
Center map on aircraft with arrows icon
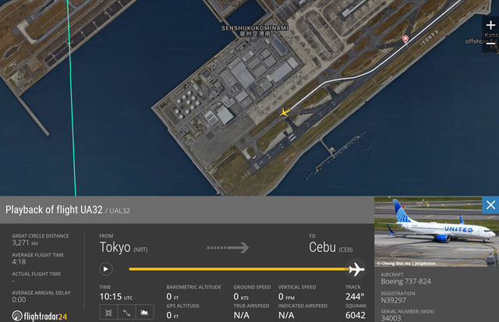coord(108,313)
